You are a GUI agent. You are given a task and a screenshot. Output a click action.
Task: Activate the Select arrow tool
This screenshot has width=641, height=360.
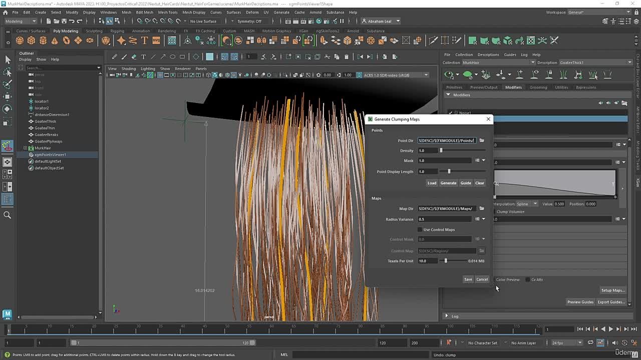8,59
